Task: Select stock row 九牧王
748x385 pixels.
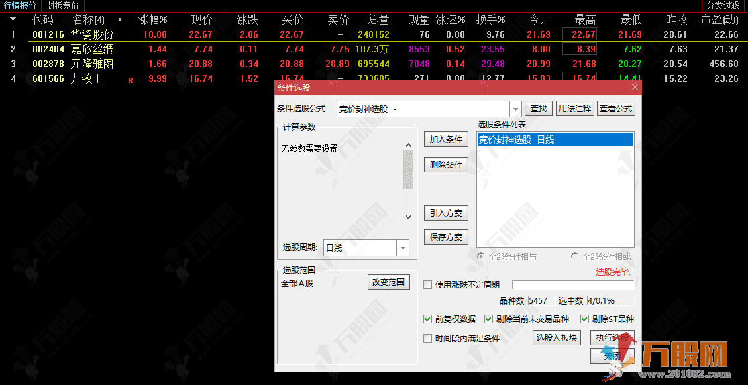Action: tap(374, 78)
